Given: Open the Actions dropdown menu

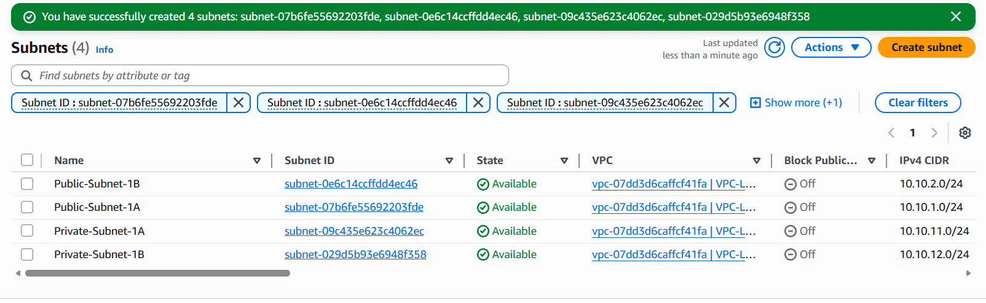Looking at the screenshot, I should 831,47.
